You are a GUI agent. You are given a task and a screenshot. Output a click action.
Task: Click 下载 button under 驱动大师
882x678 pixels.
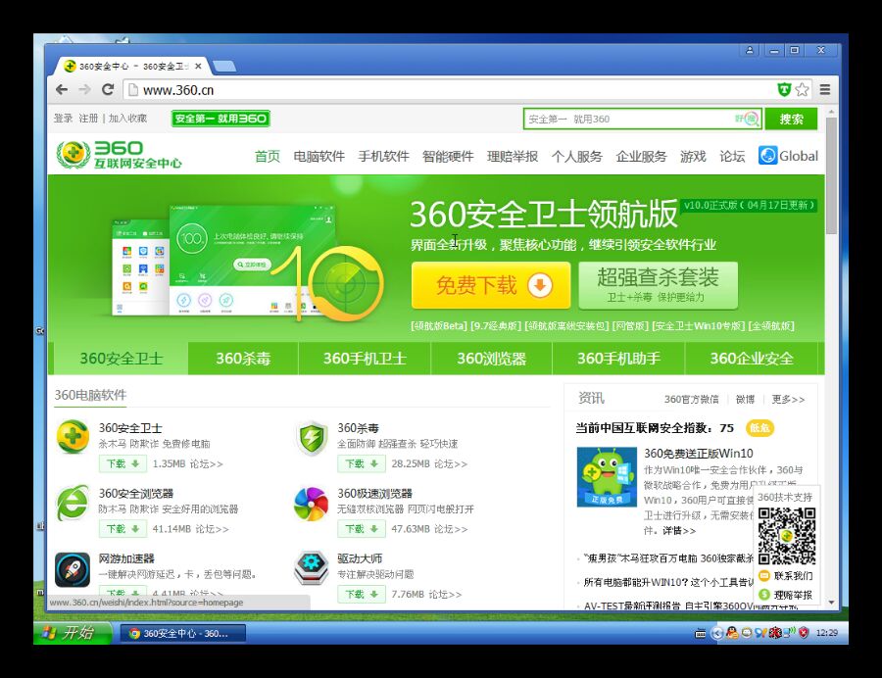pos(361,595)
